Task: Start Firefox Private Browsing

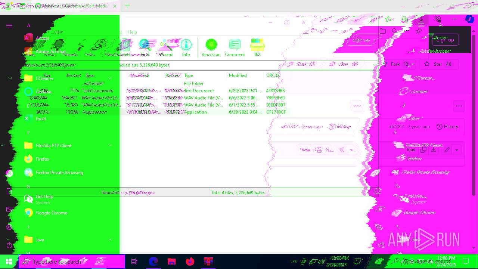Action: coord(59,173)
